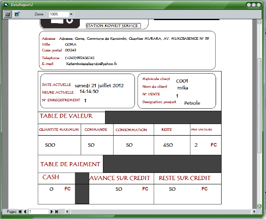Click the RESTE column header
The image size is (266, 219).
click(x=167, y=130)
